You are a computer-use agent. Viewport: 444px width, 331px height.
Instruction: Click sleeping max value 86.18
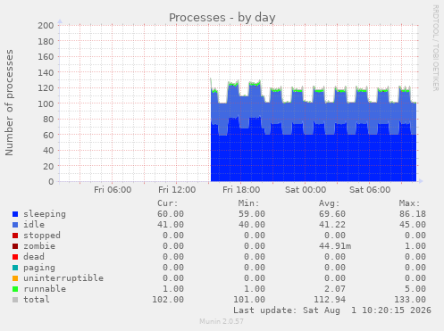point(413,214)
